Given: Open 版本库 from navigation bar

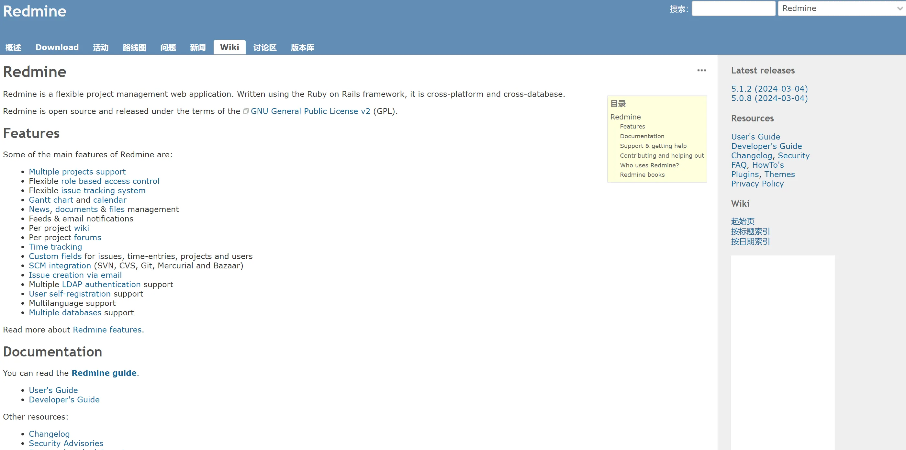Looking at the screenshot, I should pyautogui.click(x=303, y=47).
